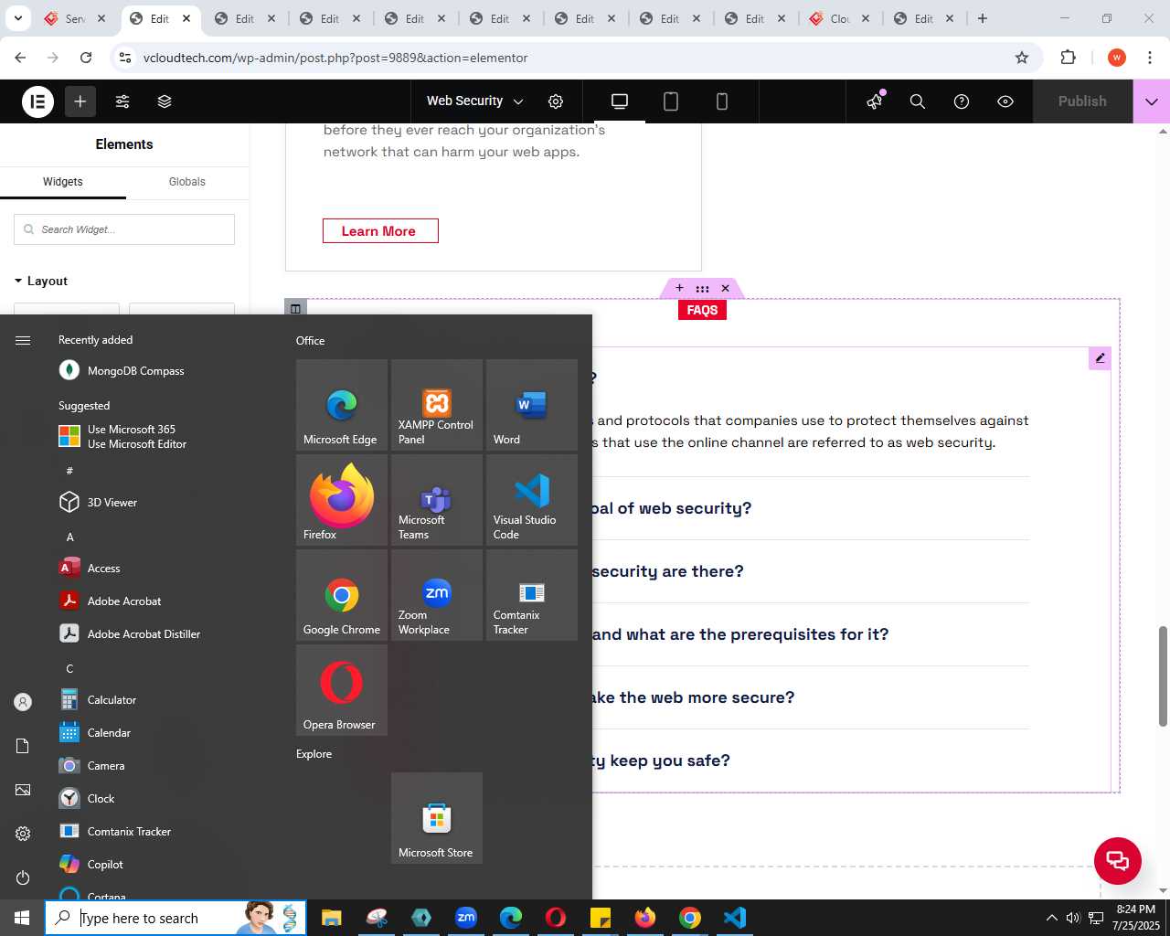Screen dimensions: 1170x936
Task: Click the accordion edit pencil icon
Action: (1100, 358)
